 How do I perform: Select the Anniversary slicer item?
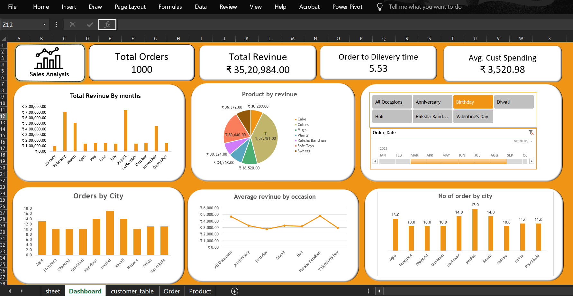(x=432, y=102)
